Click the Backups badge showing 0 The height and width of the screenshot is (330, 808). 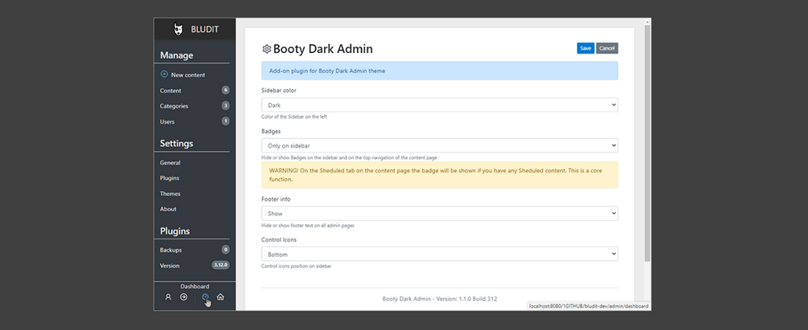(225, 250)
